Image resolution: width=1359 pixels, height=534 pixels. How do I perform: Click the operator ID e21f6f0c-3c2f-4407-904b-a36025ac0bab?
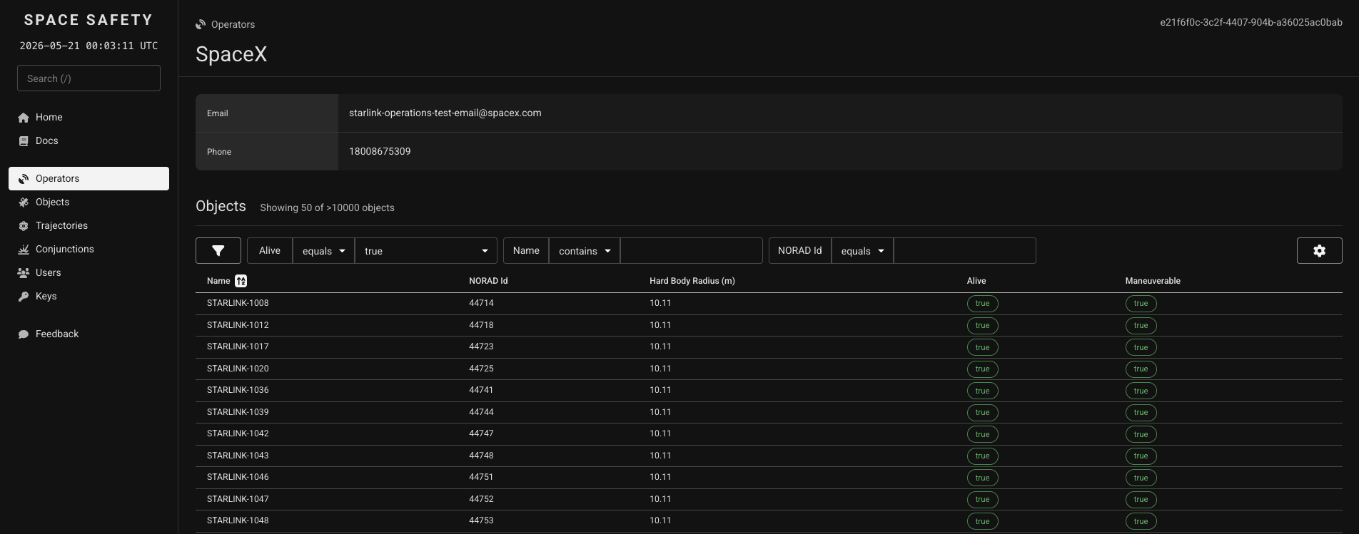pos(1251,22)
